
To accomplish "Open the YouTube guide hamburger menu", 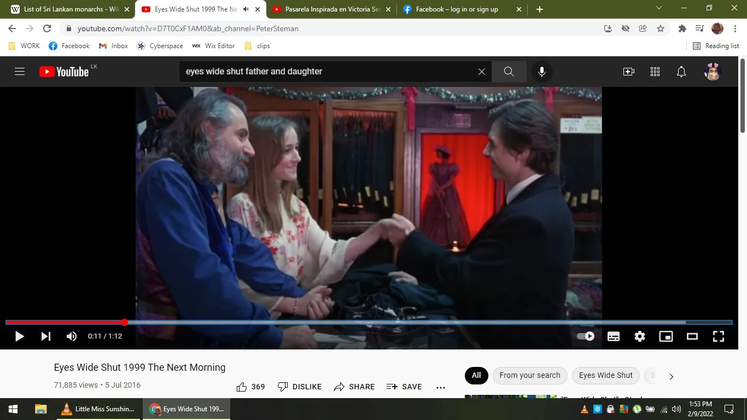I will click(20, 72).
